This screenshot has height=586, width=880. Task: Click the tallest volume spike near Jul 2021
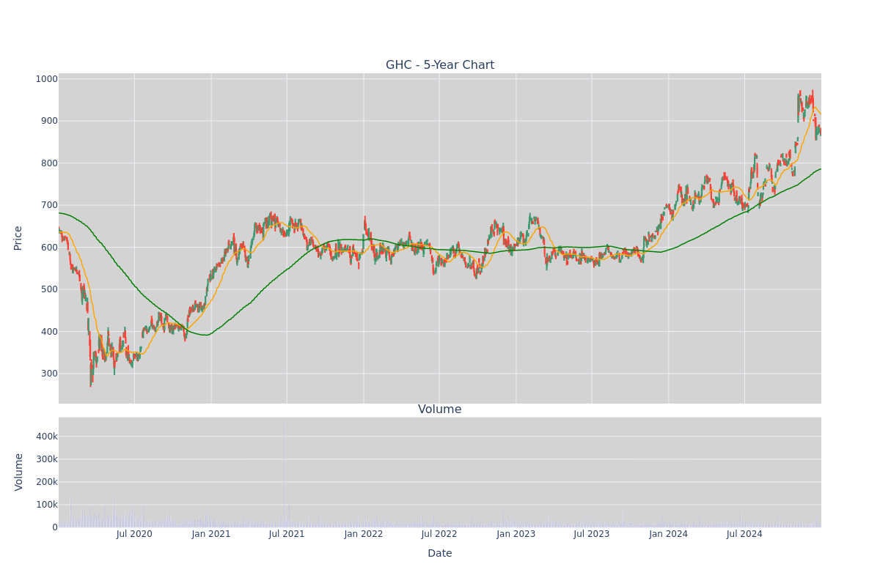pos(284,475)
